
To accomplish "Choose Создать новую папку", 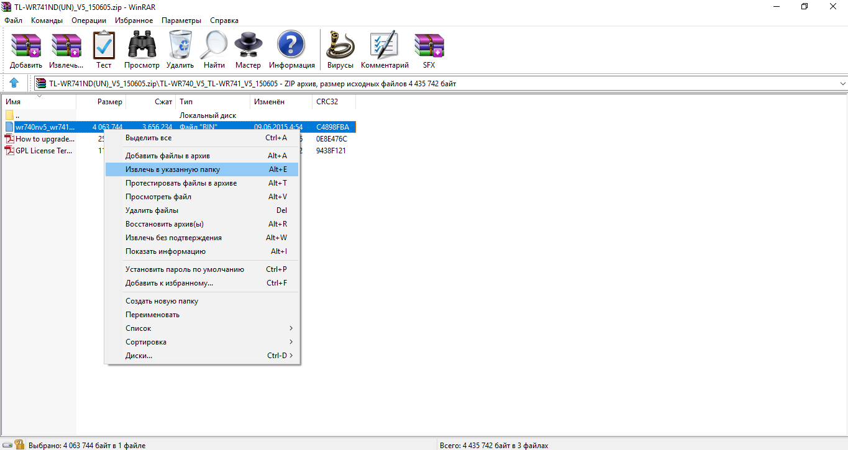I will (202, 301).
